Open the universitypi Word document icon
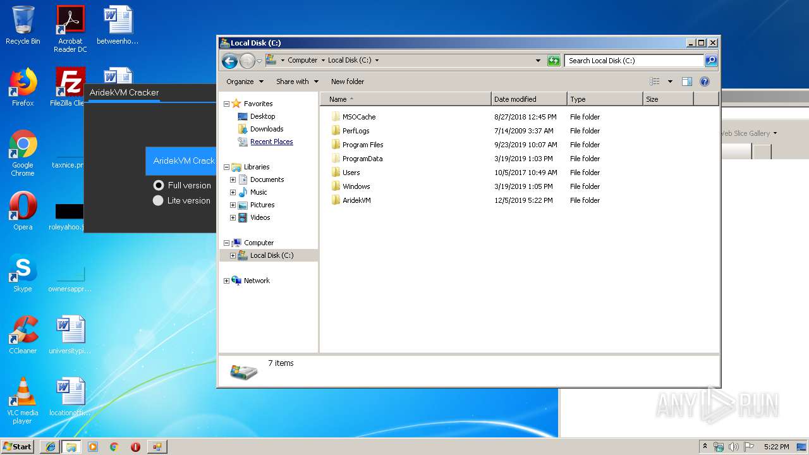Viewport: 809px width, 455px height. [70, 335]
